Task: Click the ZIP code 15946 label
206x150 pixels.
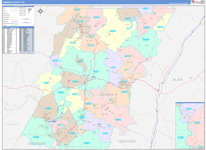Action: point(117,119)
